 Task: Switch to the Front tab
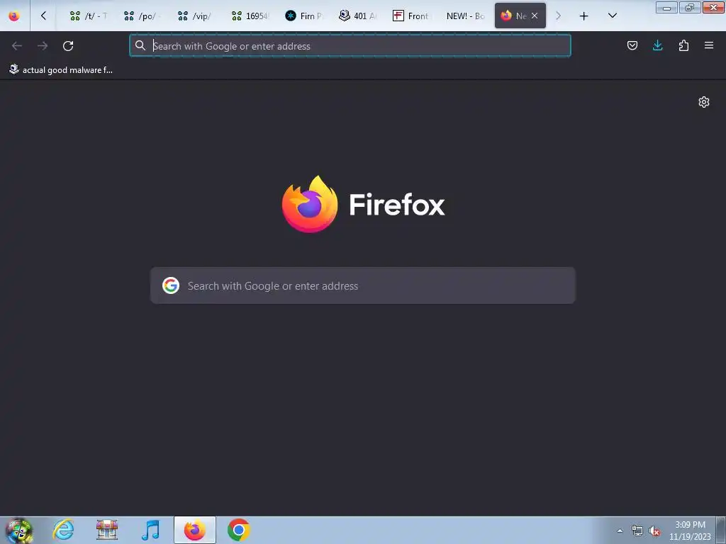coord(412,16)
